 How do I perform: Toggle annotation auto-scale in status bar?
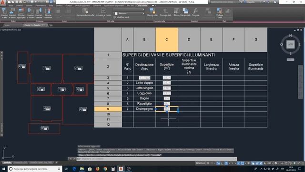point(261,163)
